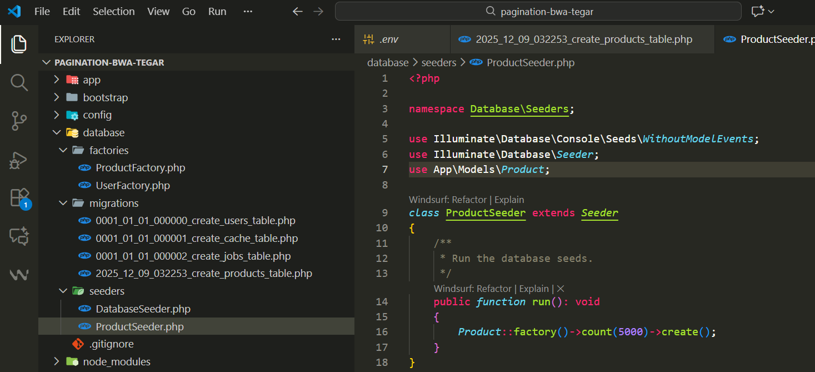This screenshot has height=372, width=815.
Task: Open the Search view in activity bar
Action: tap(19, 83)
